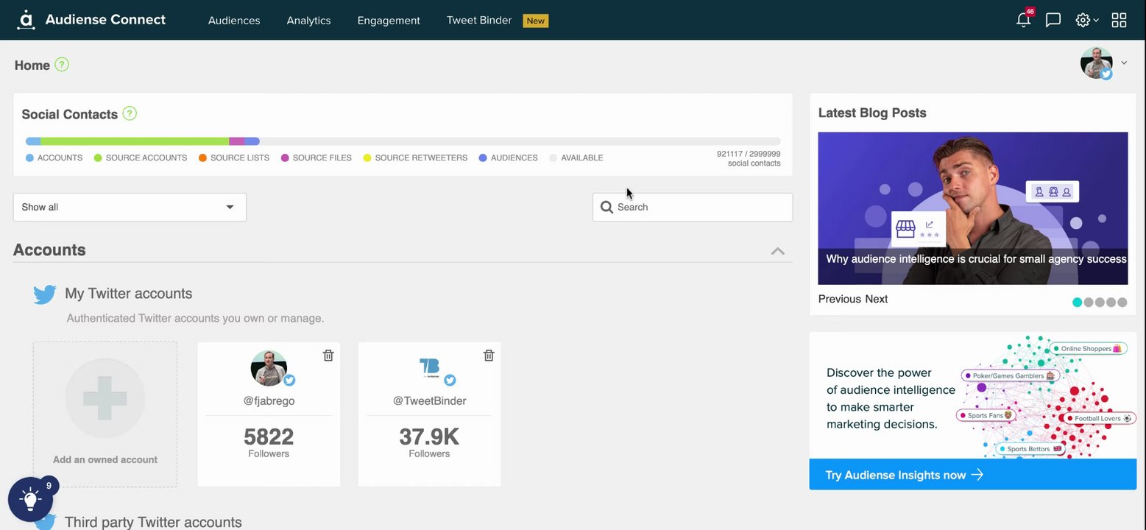Click the Audiences legend dot
The width and height of the screenshot is (1146, 530).
click(483, 158)
